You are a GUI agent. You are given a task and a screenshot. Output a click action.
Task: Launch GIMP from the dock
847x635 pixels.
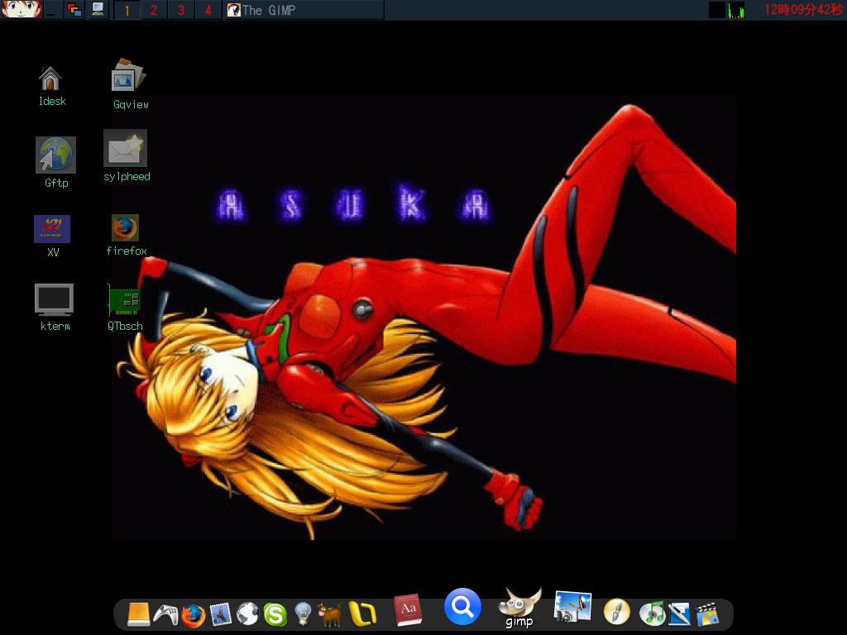pos(519,607)
